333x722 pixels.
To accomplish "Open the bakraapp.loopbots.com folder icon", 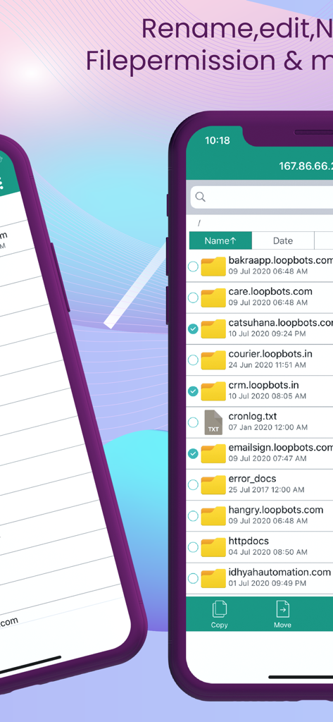I will (213, 267).
